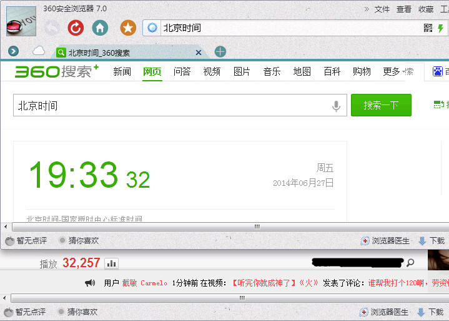Switch to 地图 search category
Image resolution: width=449 pixels, height=321 pixels.
point(302,71)
